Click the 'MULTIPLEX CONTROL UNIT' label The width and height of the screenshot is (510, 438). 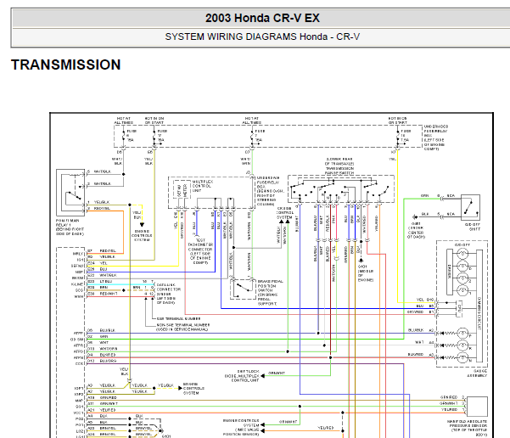[202, 186]
